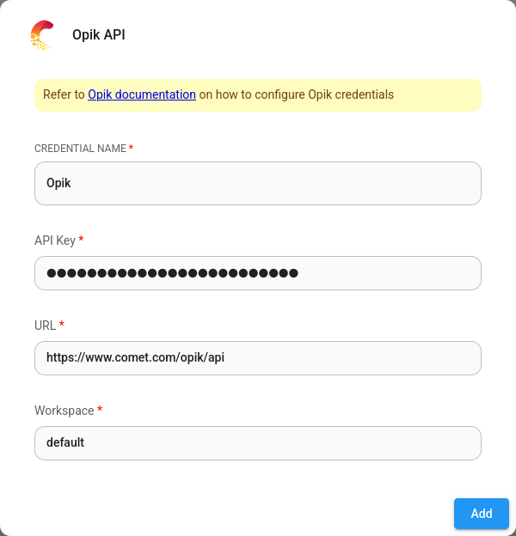Screen dimensions: 516x536
Task: Click the URL label
Action: pyautogui.click(x=45, y=326)
